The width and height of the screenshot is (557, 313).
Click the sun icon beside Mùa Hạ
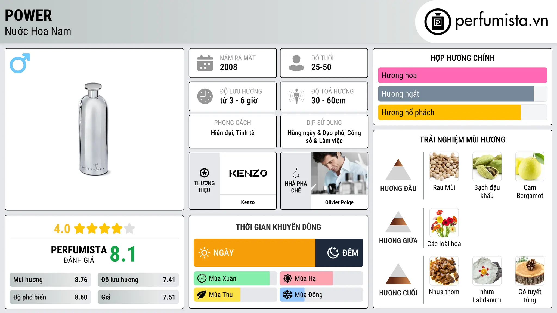pos(287,278)
